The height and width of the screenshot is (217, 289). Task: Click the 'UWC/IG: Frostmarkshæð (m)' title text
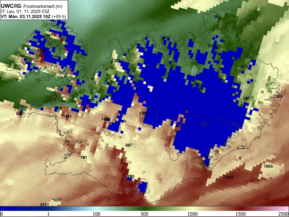coord(32,6)
